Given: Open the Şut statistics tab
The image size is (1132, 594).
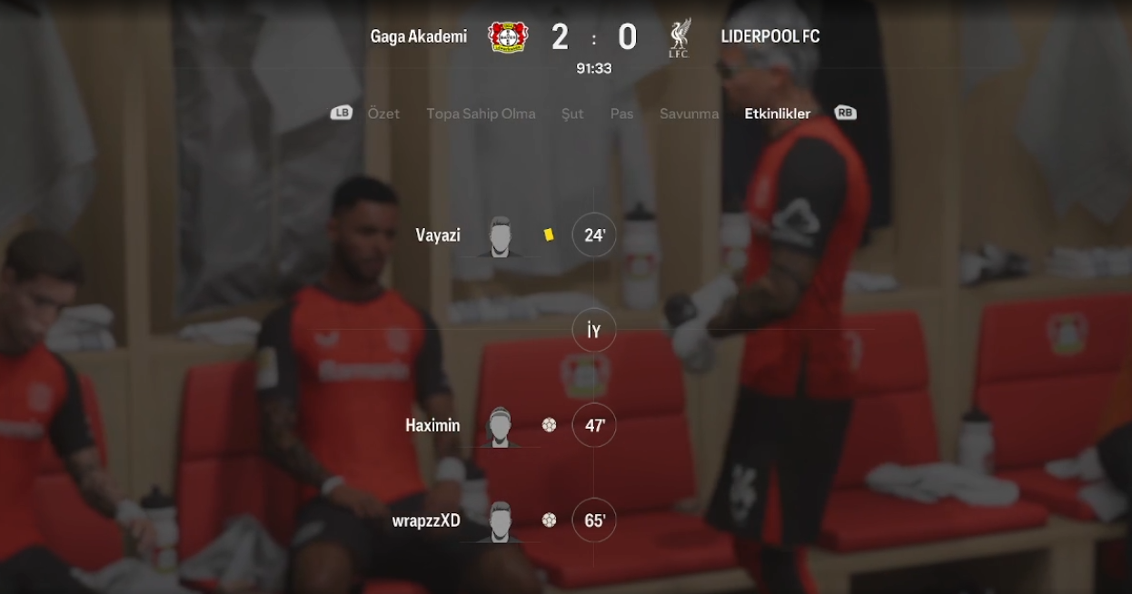Looking at the screenshot, I should (x=572, y=114).
